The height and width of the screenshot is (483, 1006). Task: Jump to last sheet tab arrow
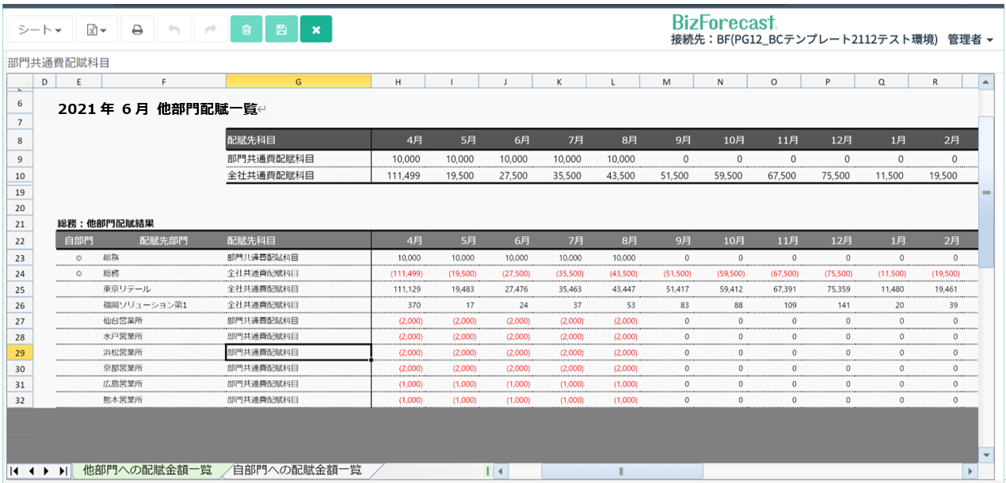[63, 471]
